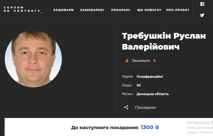The width and height of the screenshot is (213, 136).
Task: Click the Донецька область region link
Action: click(x=153, y=94)
